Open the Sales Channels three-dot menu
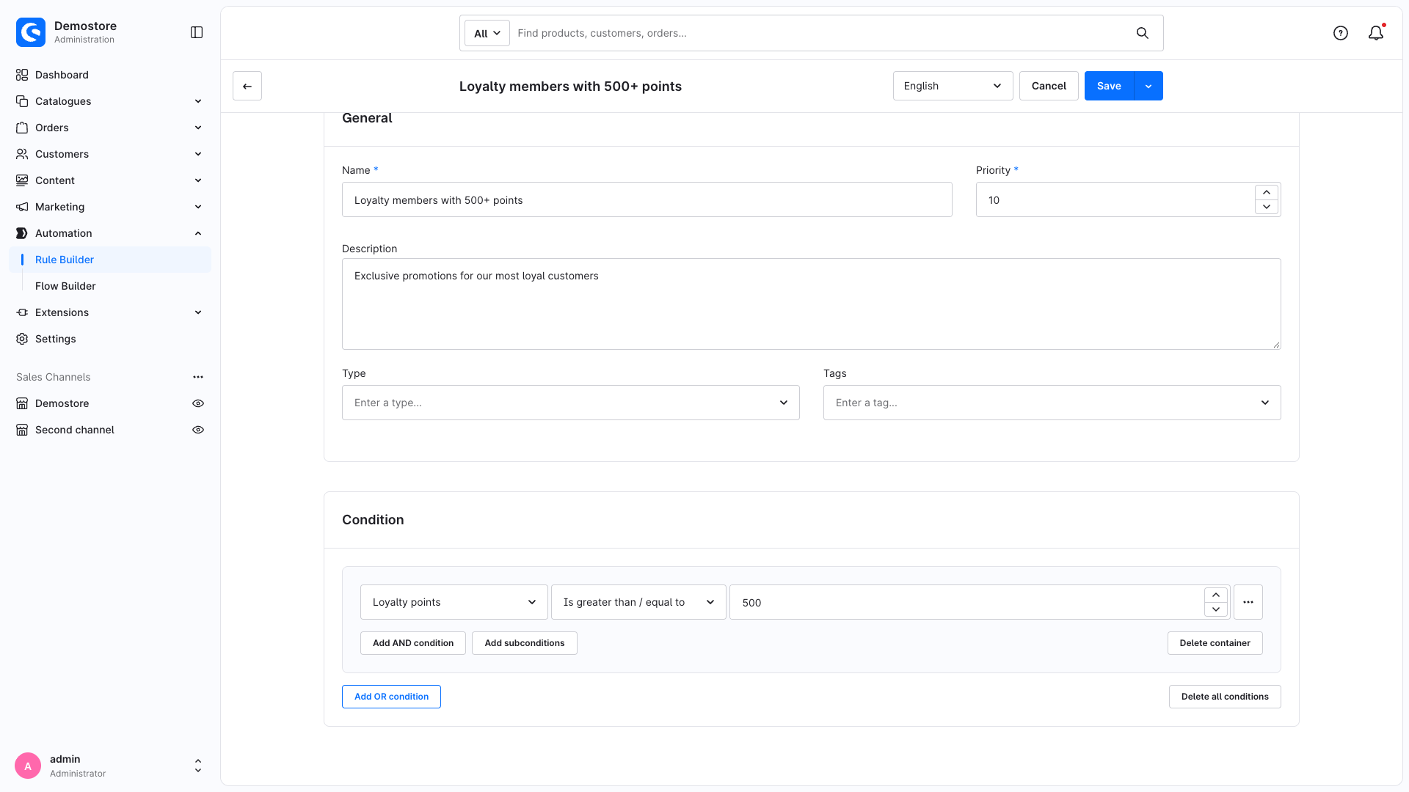The height and width of the screenshot is (792, 1409). point(198,377)
